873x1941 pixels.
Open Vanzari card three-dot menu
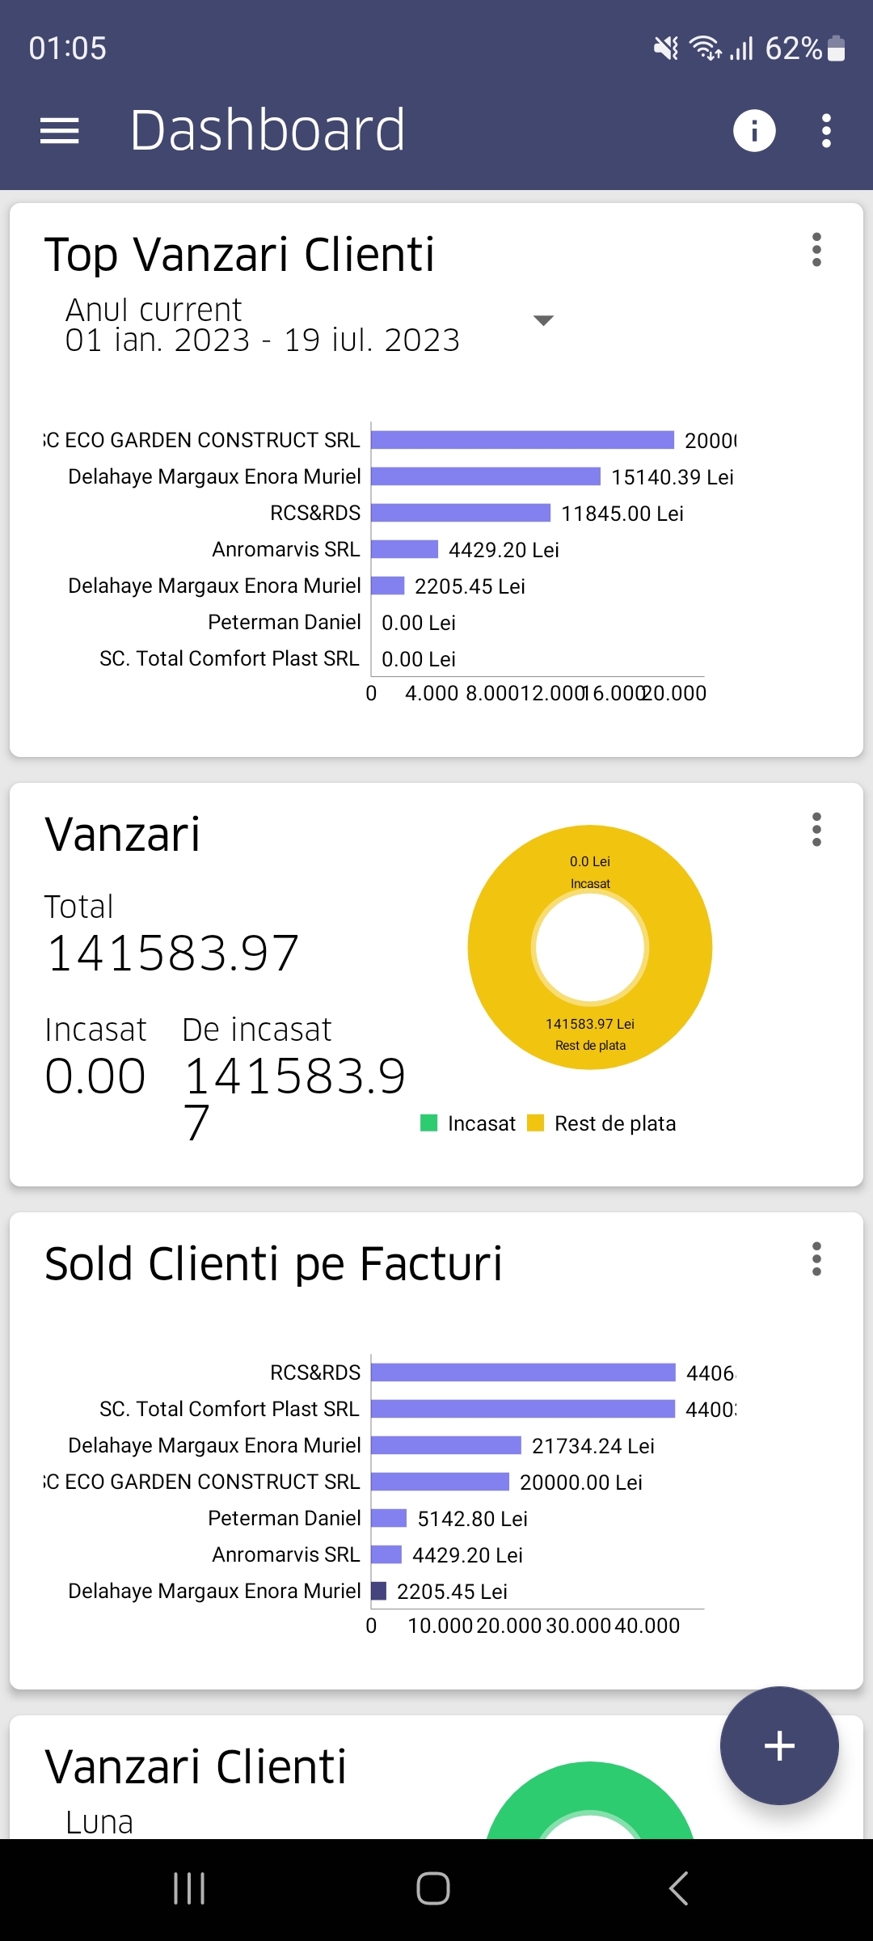[816, 830]
